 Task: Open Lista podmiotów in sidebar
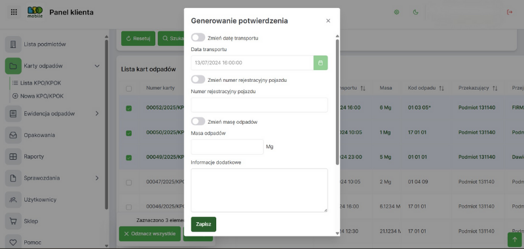(45, 45)
